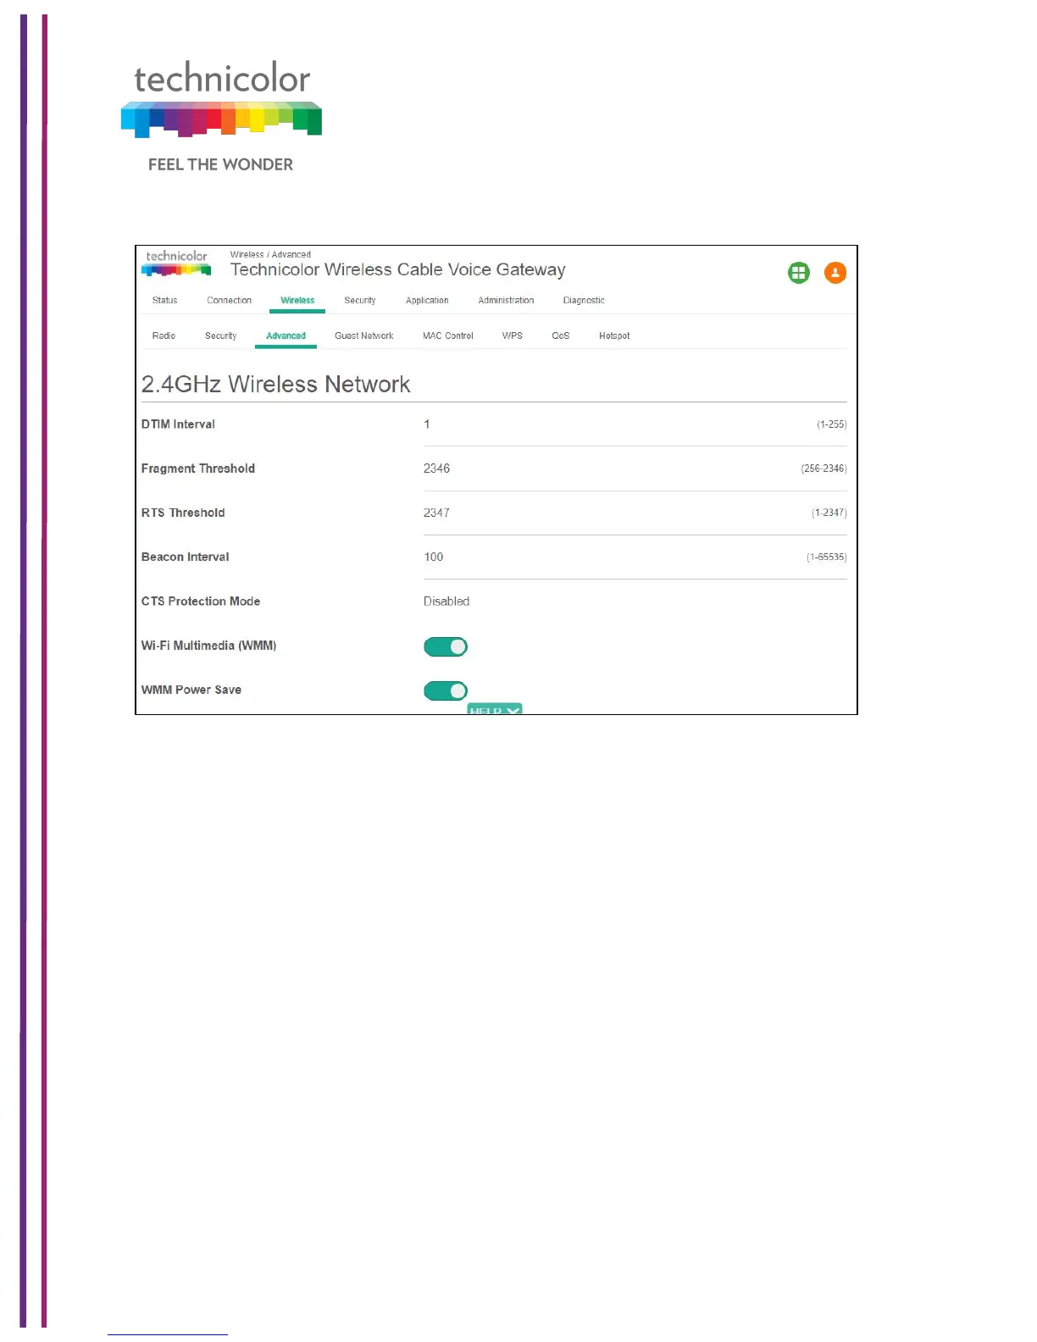The image size is (1037, 1342).
Task: Select the Wireless main tab
Action: click(297, 301)
